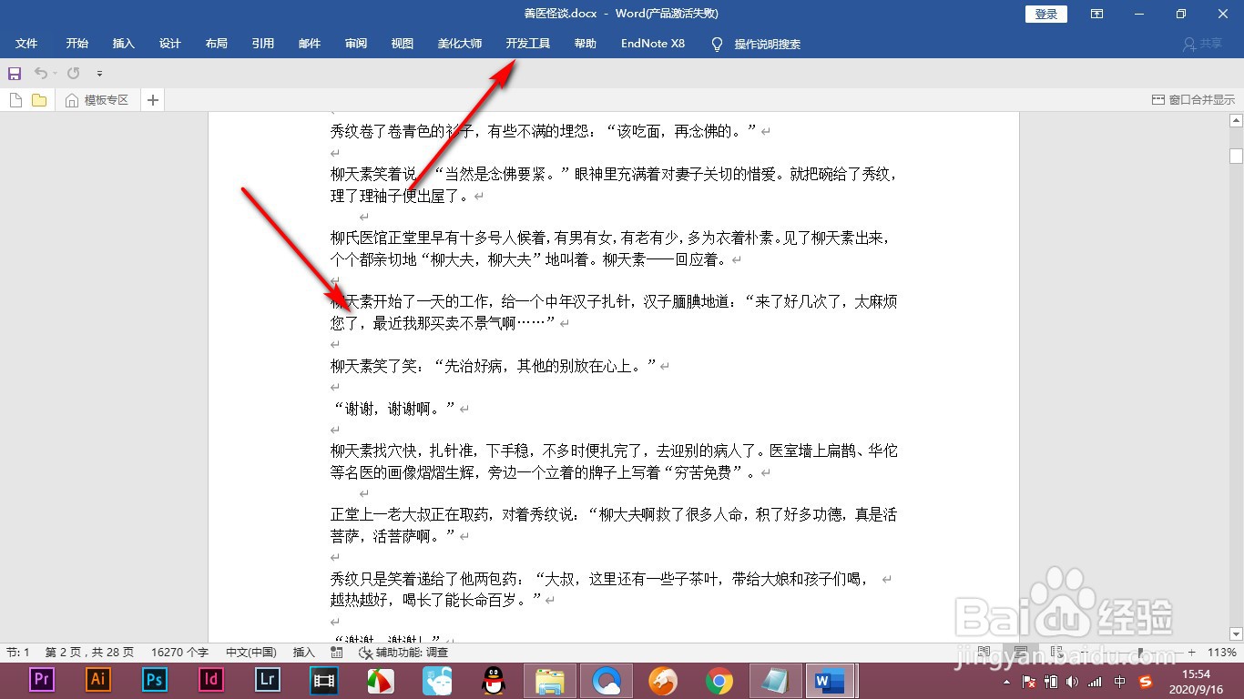1244x699 pixels.
Task: Click the Repeat/Redo icon
Action: [x=73, y=73]
